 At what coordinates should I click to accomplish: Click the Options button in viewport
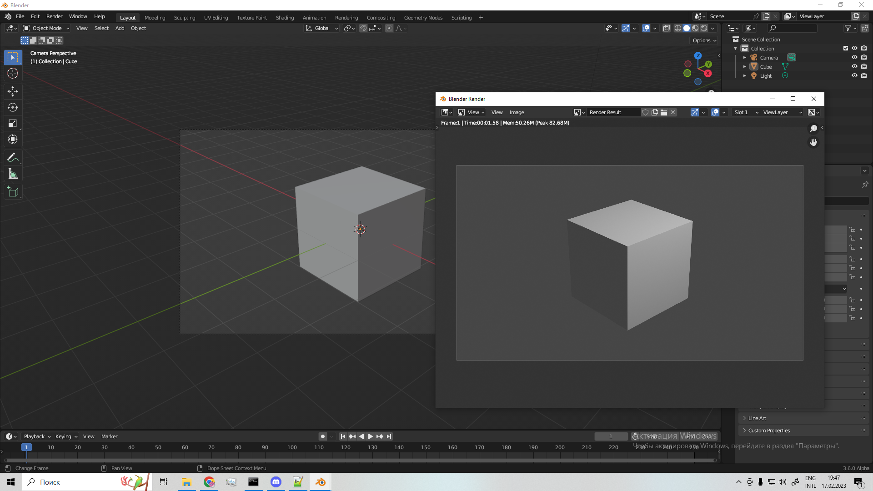[x=704, y=40]
